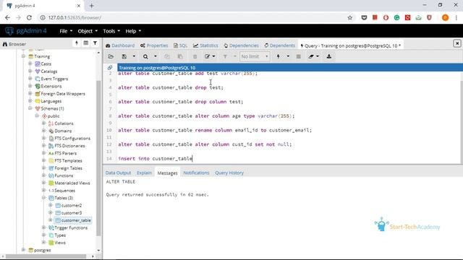This screenshot has width=463, height=260.
Task: Close the query tool panel X
Action: point(457,43)
